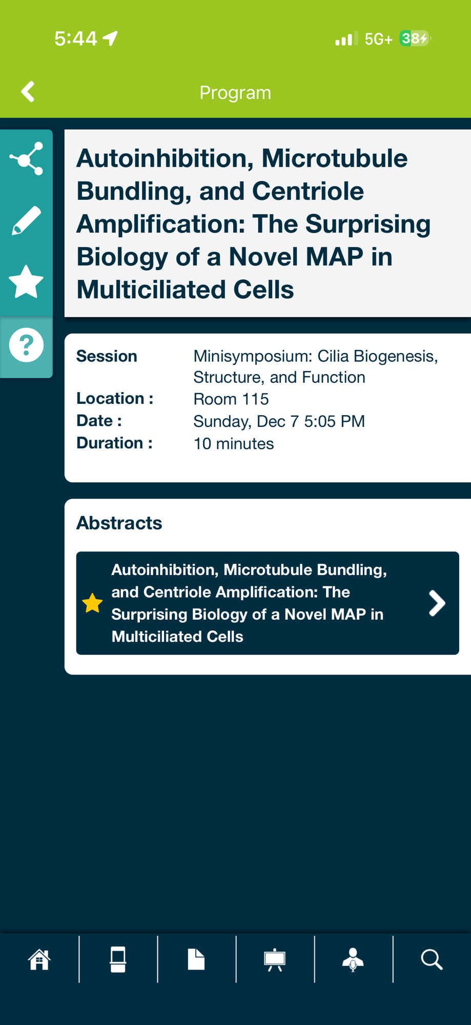Tap the Abstracts section heading
This screenshot has width=471, height=1025.
[119, 523]
